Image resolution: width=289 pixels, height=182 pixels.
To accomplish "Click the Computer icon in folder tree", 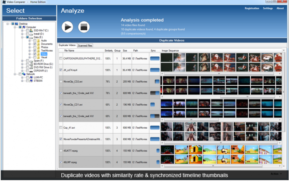I will (x=24, y=27).
